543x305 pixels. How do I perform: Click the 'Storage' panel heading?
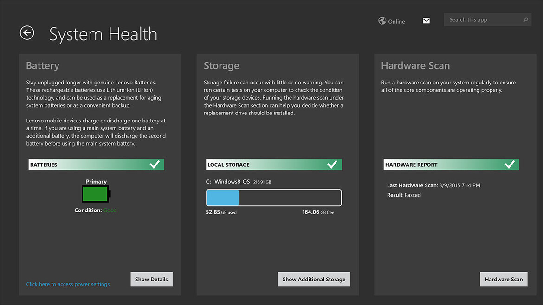click(x=221, y=65)
